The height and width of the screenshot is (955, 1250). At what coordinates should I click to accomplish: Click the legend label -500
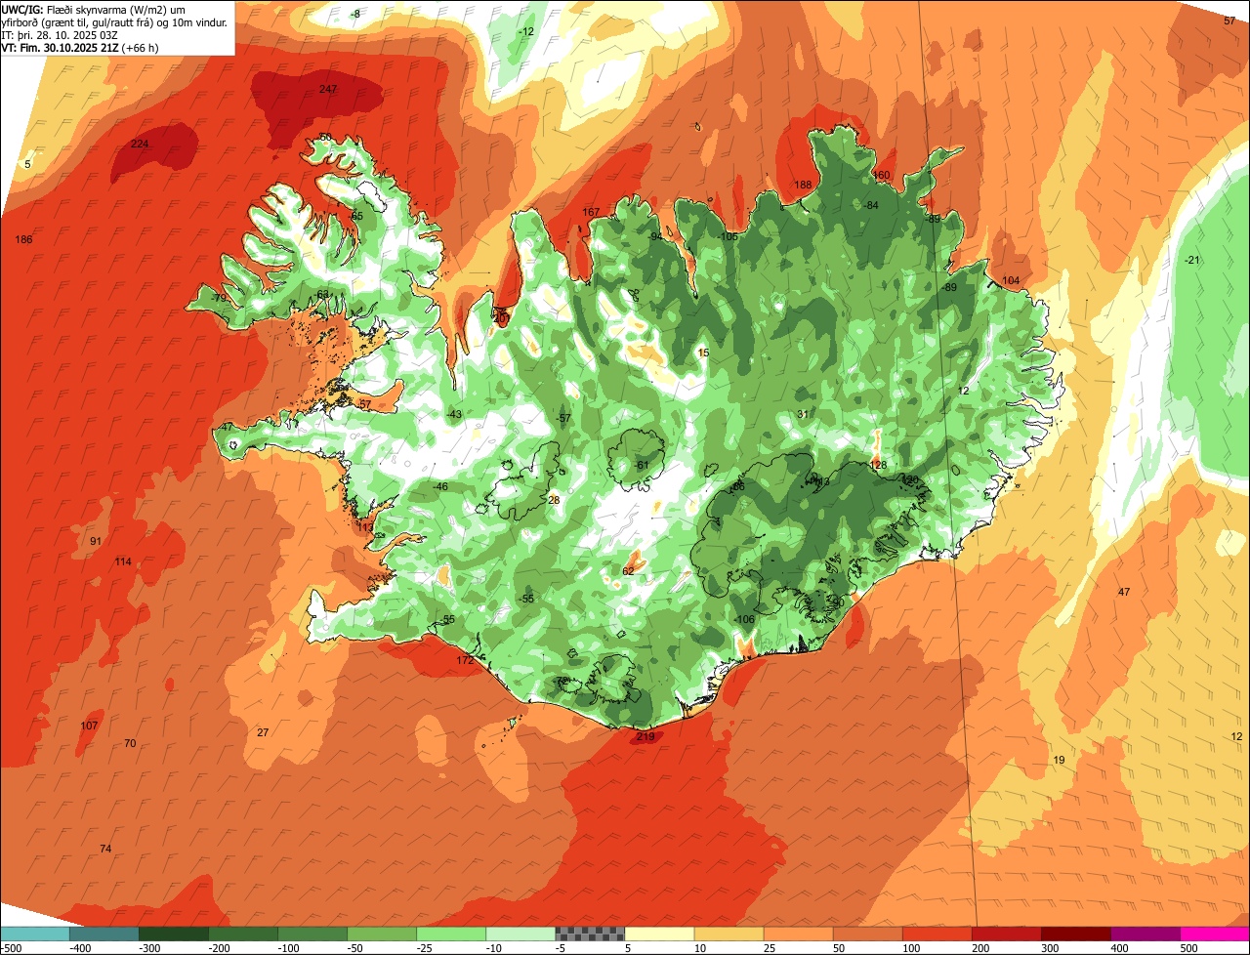click(x=11, y=948)
